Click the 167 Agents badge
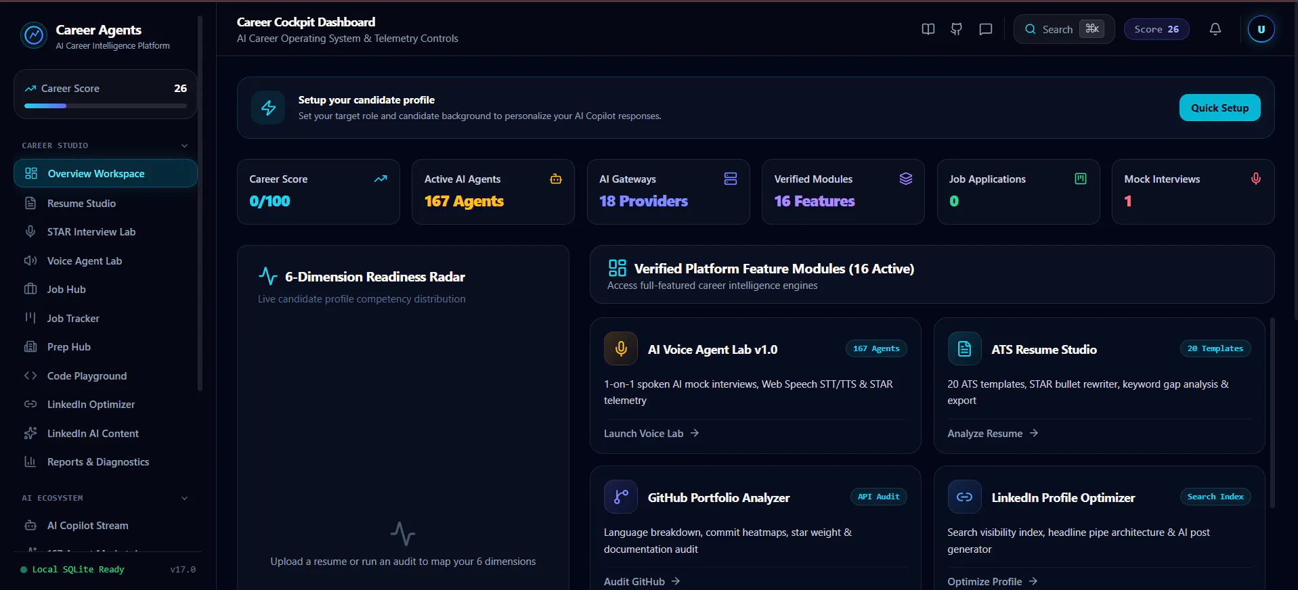Viewport: 1298px width, 590px height. (876, 348)
